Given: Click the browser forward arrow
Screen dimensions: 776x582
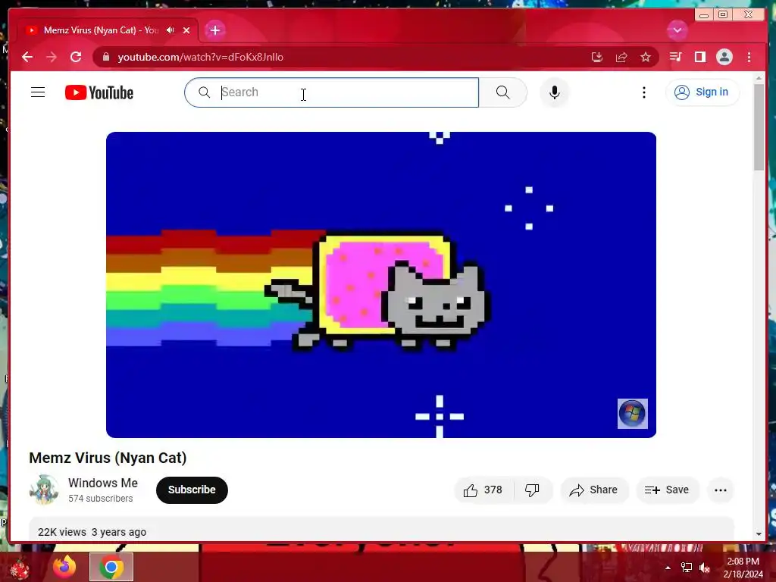Looking at the screenshot, I should [x=52, y=57].
